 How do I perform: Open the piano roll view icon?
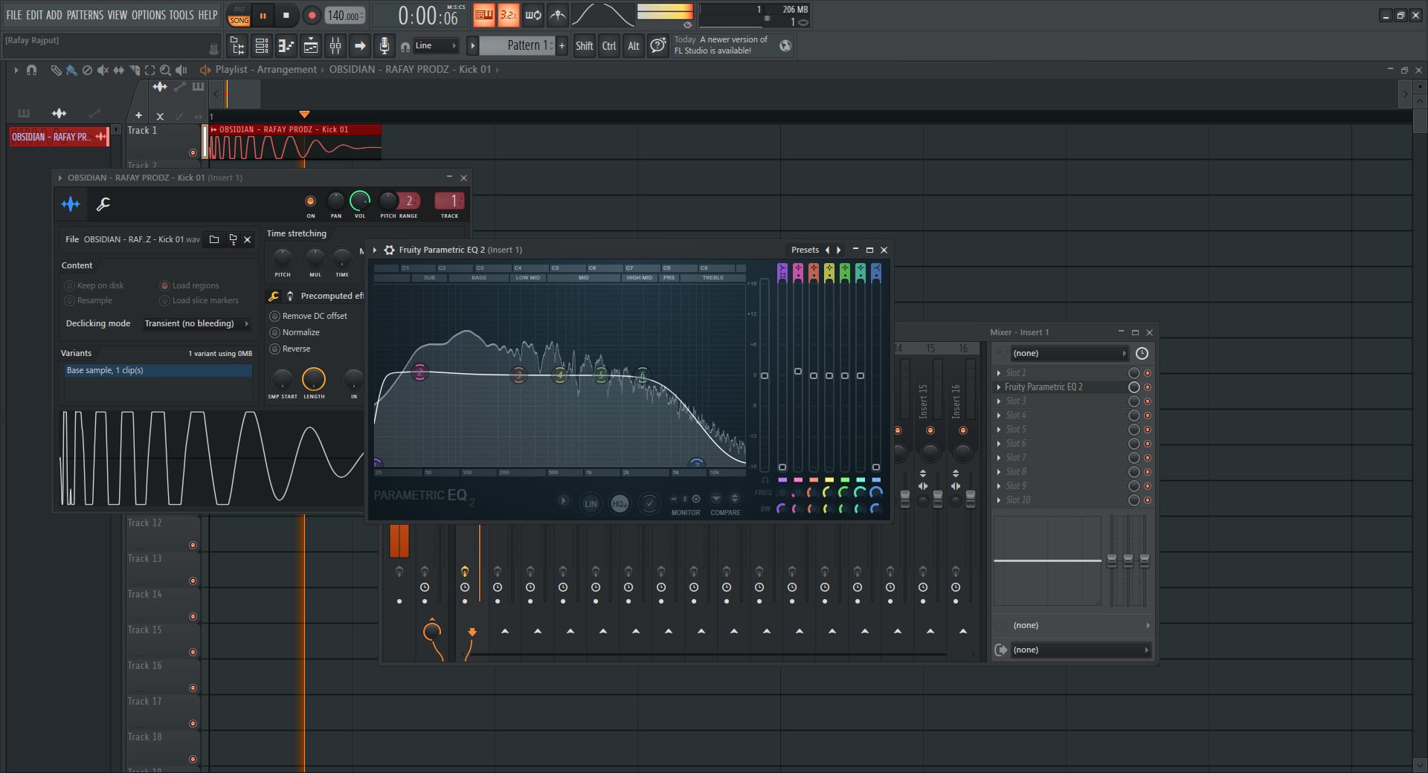pyautogui.click(x=286, y=46)
